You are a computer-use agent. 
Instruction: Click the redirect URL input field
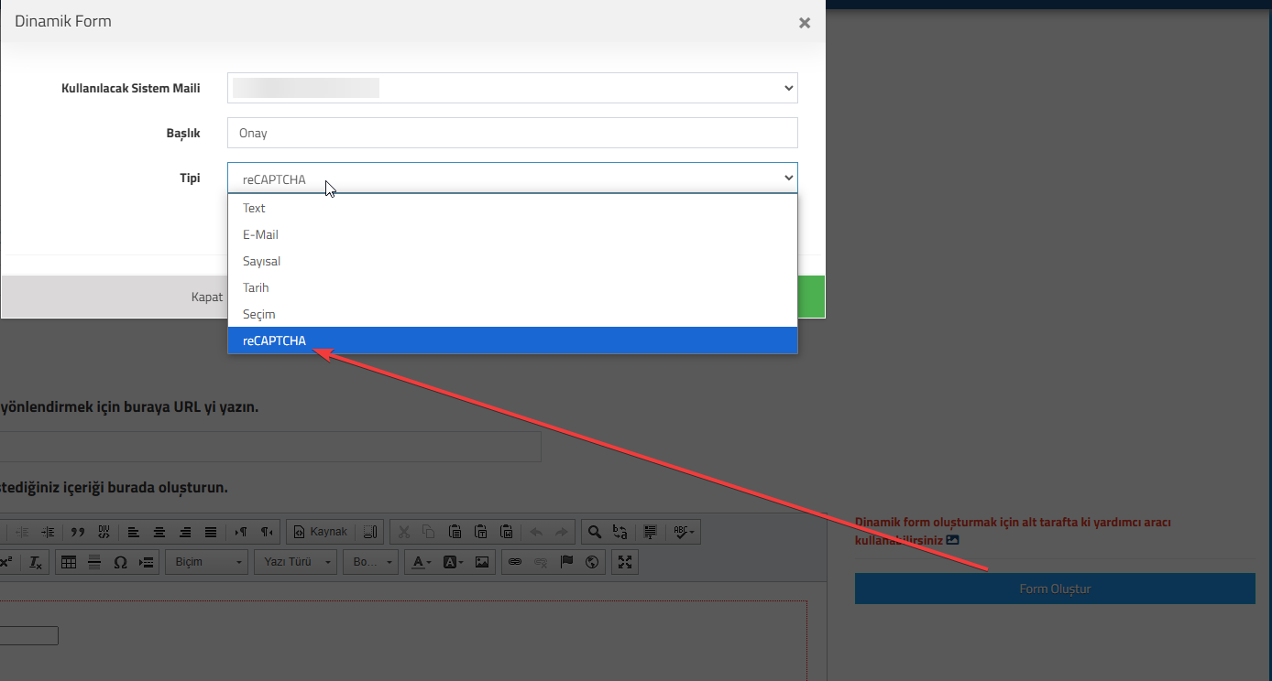[270, 447]
